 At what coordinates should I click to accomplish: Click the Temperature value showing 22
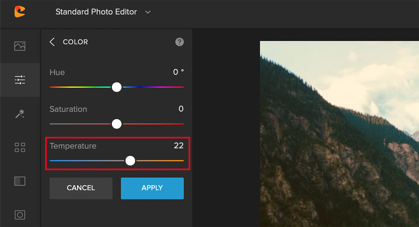[x=179, y=146]
